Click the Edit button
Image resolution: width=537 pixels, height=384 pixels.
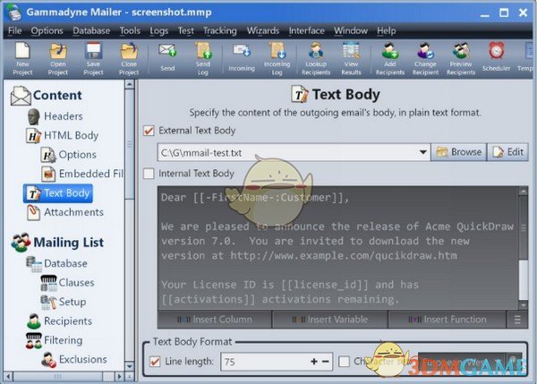507,152
